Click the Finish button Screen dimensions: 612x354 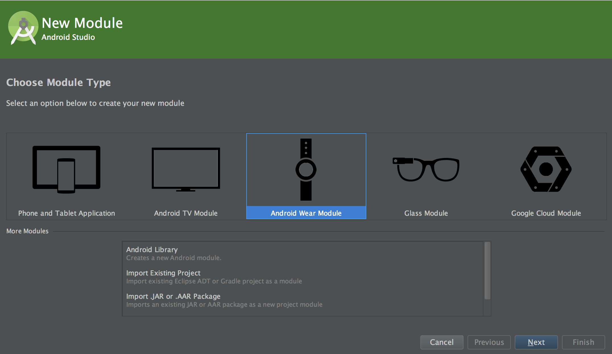(583, 342)
